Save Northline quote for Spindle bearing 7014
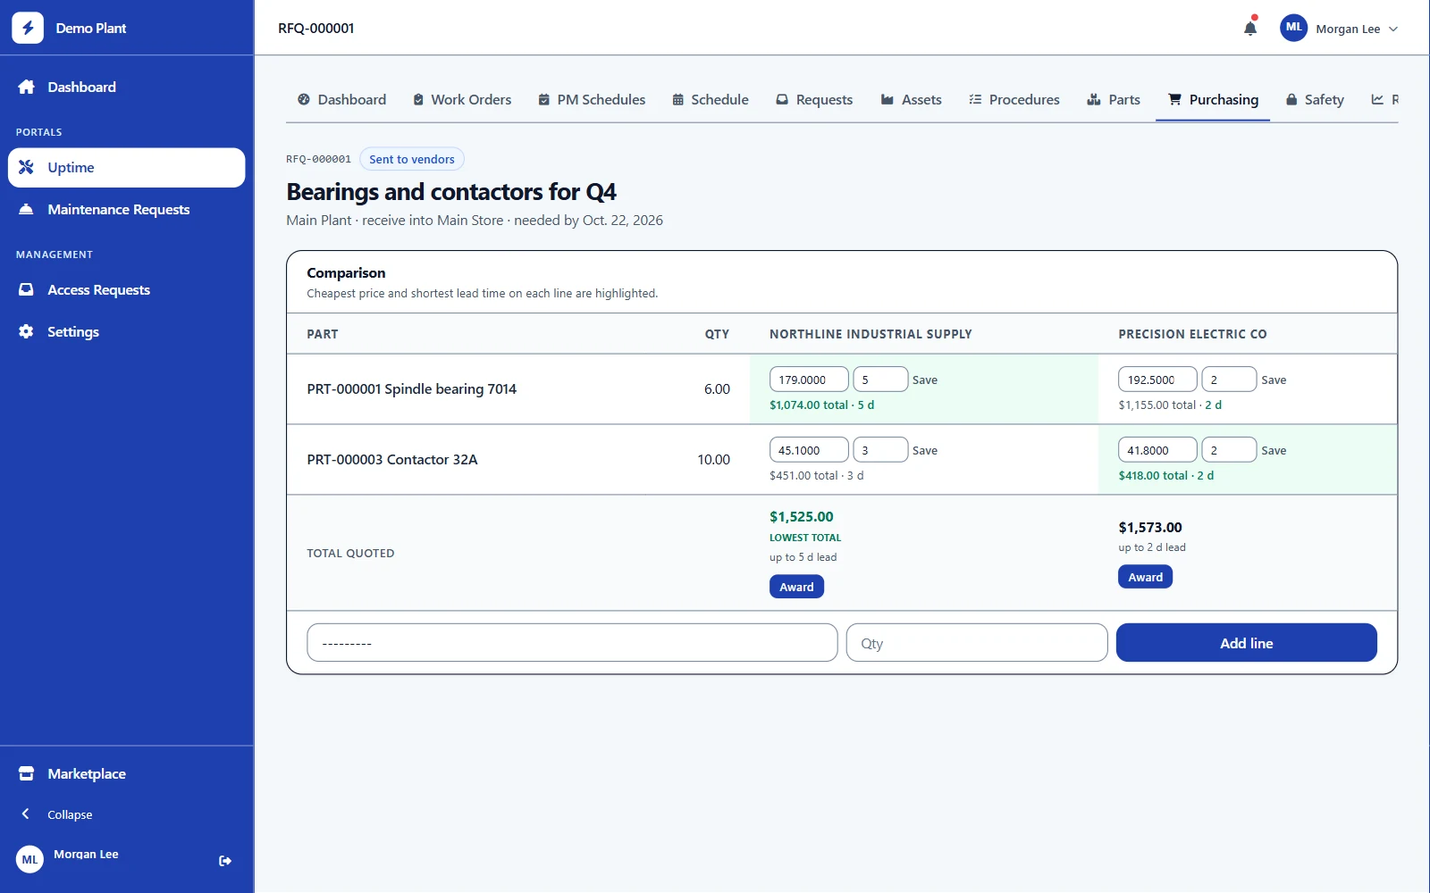This screenshot has height=893, width=1430. coord(925,380)
